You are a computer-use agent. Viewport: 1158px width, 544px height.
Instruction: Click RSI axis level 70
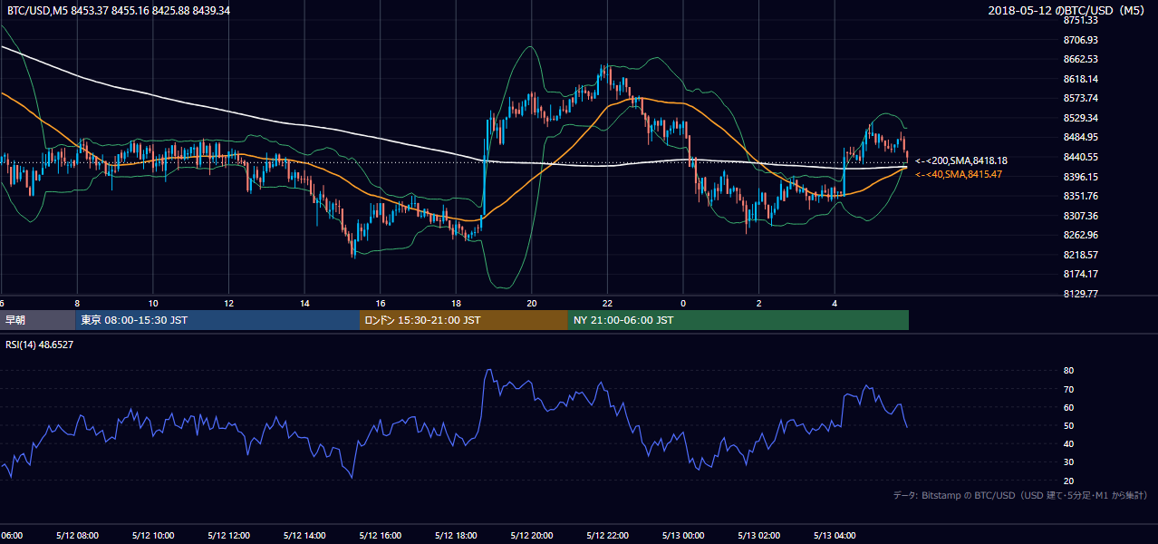[x=1068, y=389]
